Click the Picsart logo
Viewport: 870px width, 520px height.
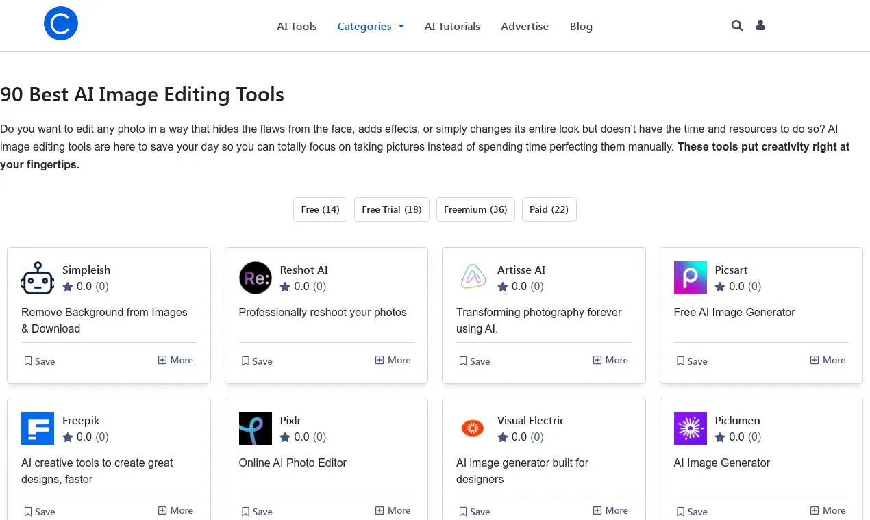(691, 278)
